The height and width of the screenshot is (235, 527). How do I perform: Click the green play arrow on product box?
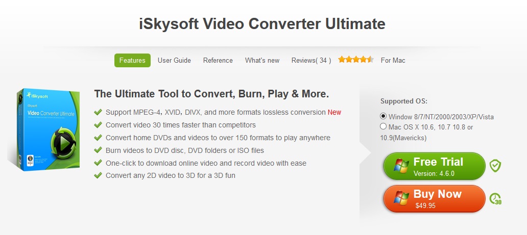tap(63, 144)
